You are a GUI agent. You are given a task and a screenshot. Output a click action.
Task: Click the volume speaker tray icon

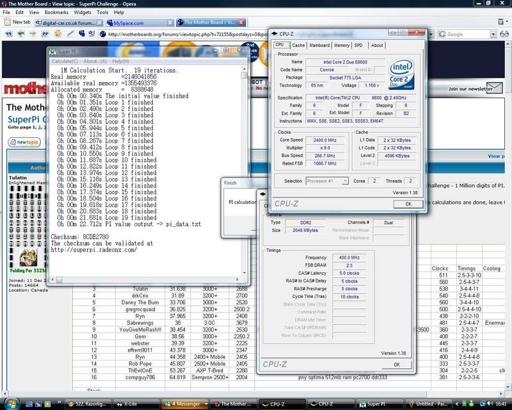[x=490, y=404]
